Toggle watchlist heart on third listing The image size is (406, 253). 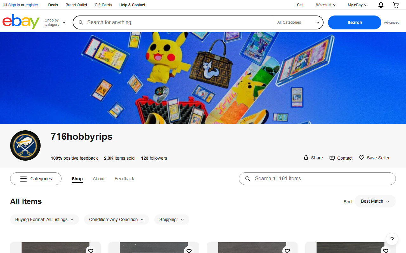point(287,250)
